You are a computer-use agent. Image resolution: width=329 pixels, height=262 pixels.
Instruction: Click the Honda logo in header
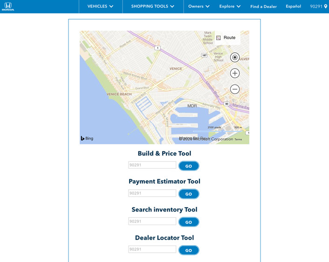[8, 7]
